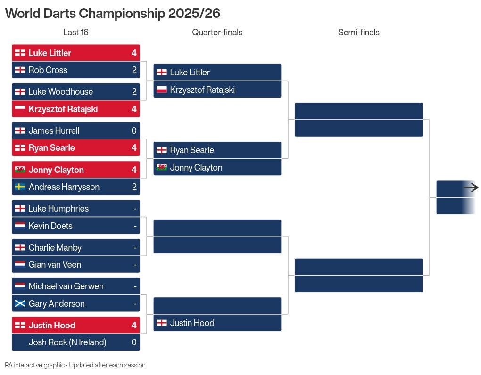Viewport: 481px width, 375px height.
Task: Open Justin Hood's Quarter-finals entry
Action: click(x=217, y=323)
